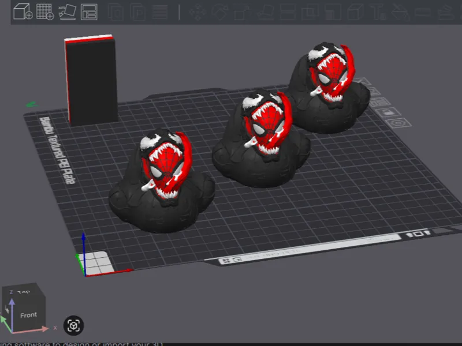Open the Color painting tool
This screenshot has height=346, width=462.
(401, 12)
